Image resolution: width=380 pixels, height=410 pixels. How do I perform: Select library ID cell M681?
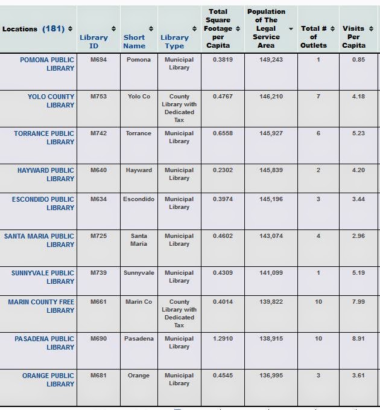point(98,376)
